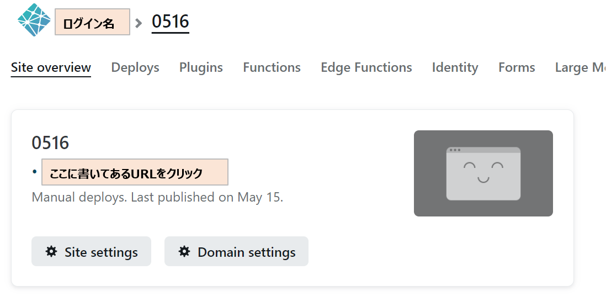Click the breadcrumb chevron arrow
This screenshot has width=606, height=296.
[x=139, y=23]
